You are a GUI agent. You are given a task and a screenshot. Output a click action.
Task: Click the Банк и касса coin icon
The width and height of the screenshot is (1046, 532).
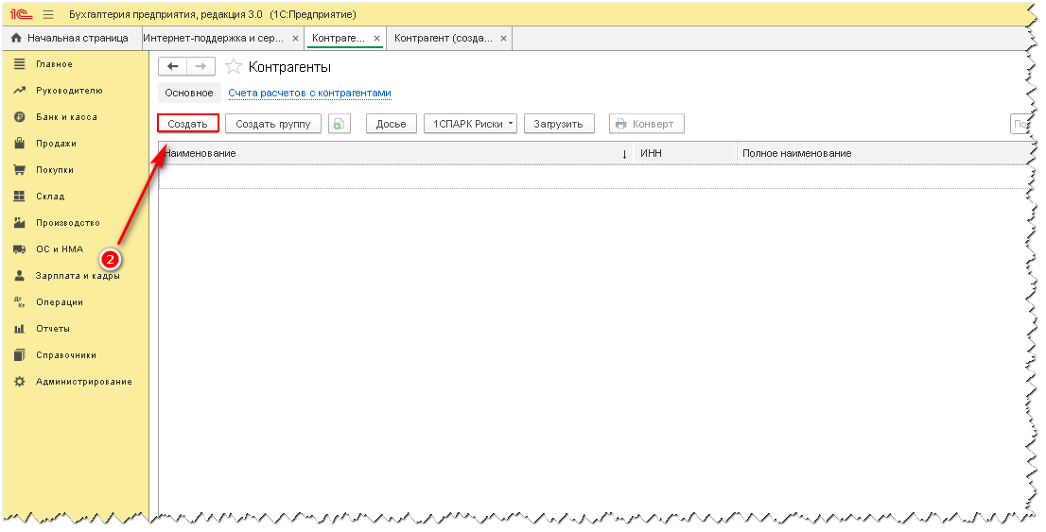pyautogui.click(x=19, y=116)
